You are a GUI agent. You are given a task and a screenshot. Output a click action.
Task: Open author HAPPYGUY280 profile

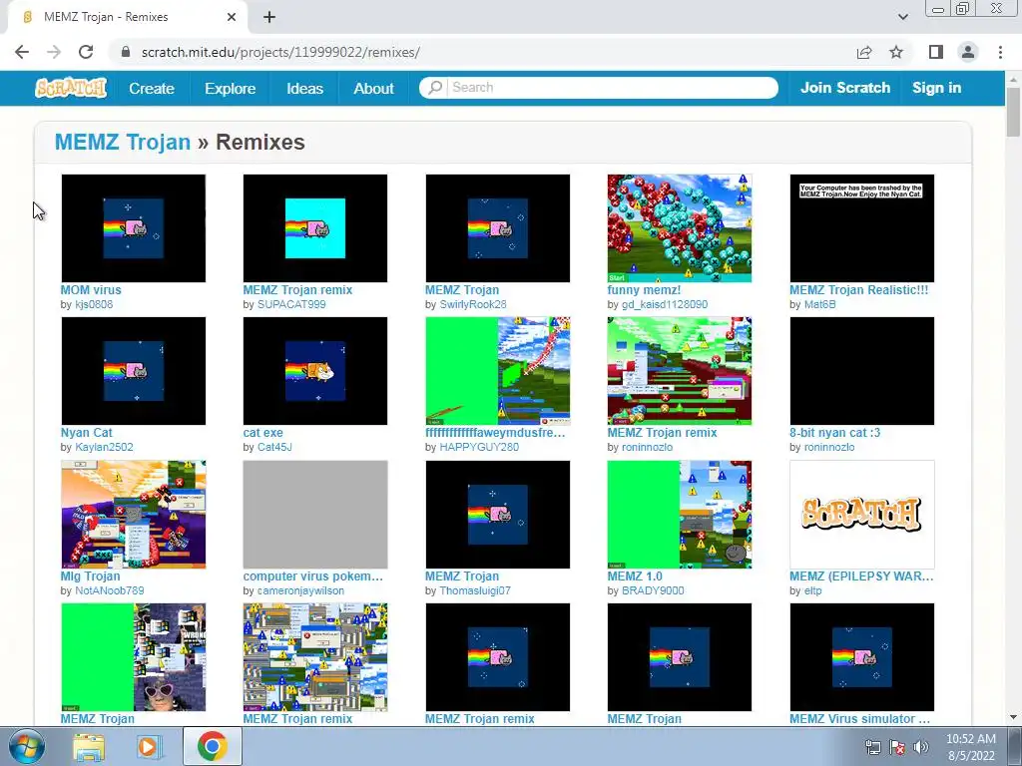(x=479, y=447)
